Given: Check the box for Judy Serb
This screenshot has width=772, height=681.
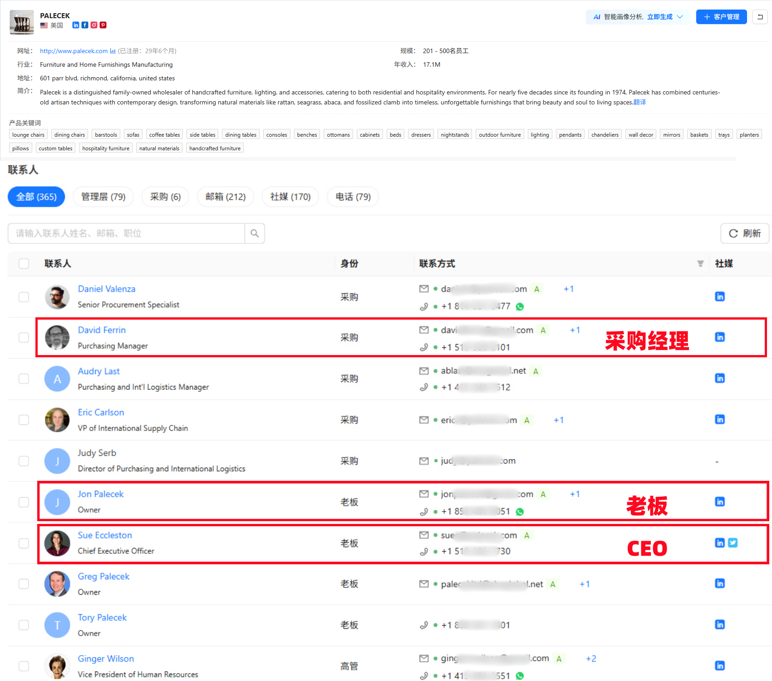Looking at the screenshot, I should (24, 461).
